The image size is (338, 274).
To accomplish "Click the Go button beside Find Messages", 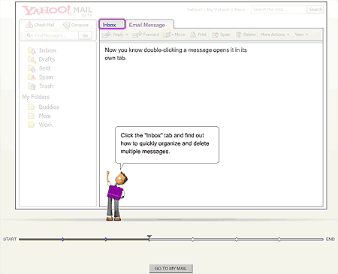I will pyautogui.click(x=85, y=35).
